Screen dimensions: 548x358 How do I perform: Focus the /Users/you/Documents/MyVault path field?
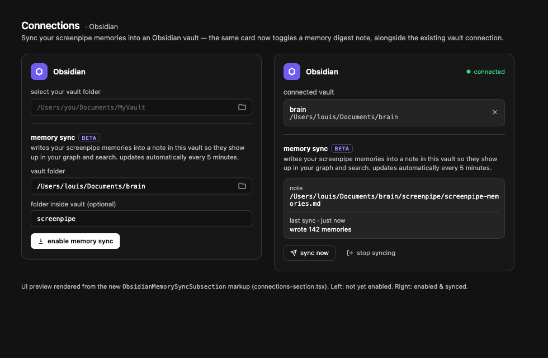[141, 107]
